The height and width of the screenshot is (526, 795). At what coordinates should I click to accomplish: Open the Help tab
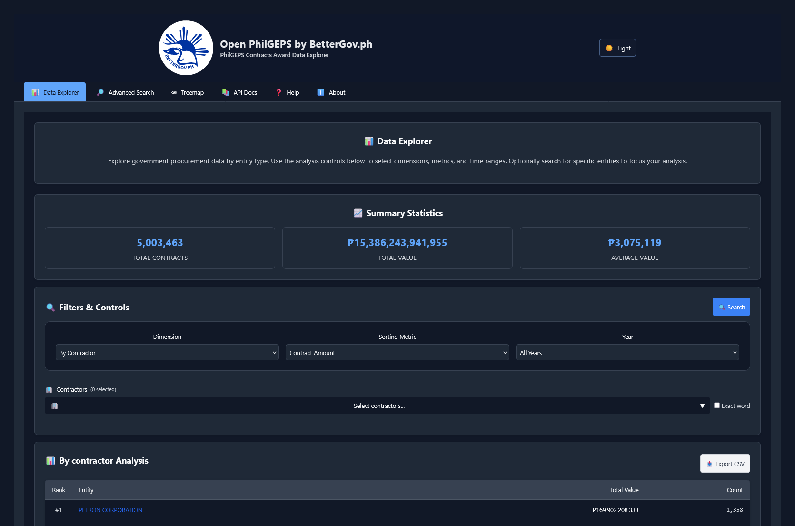[288, 92]
